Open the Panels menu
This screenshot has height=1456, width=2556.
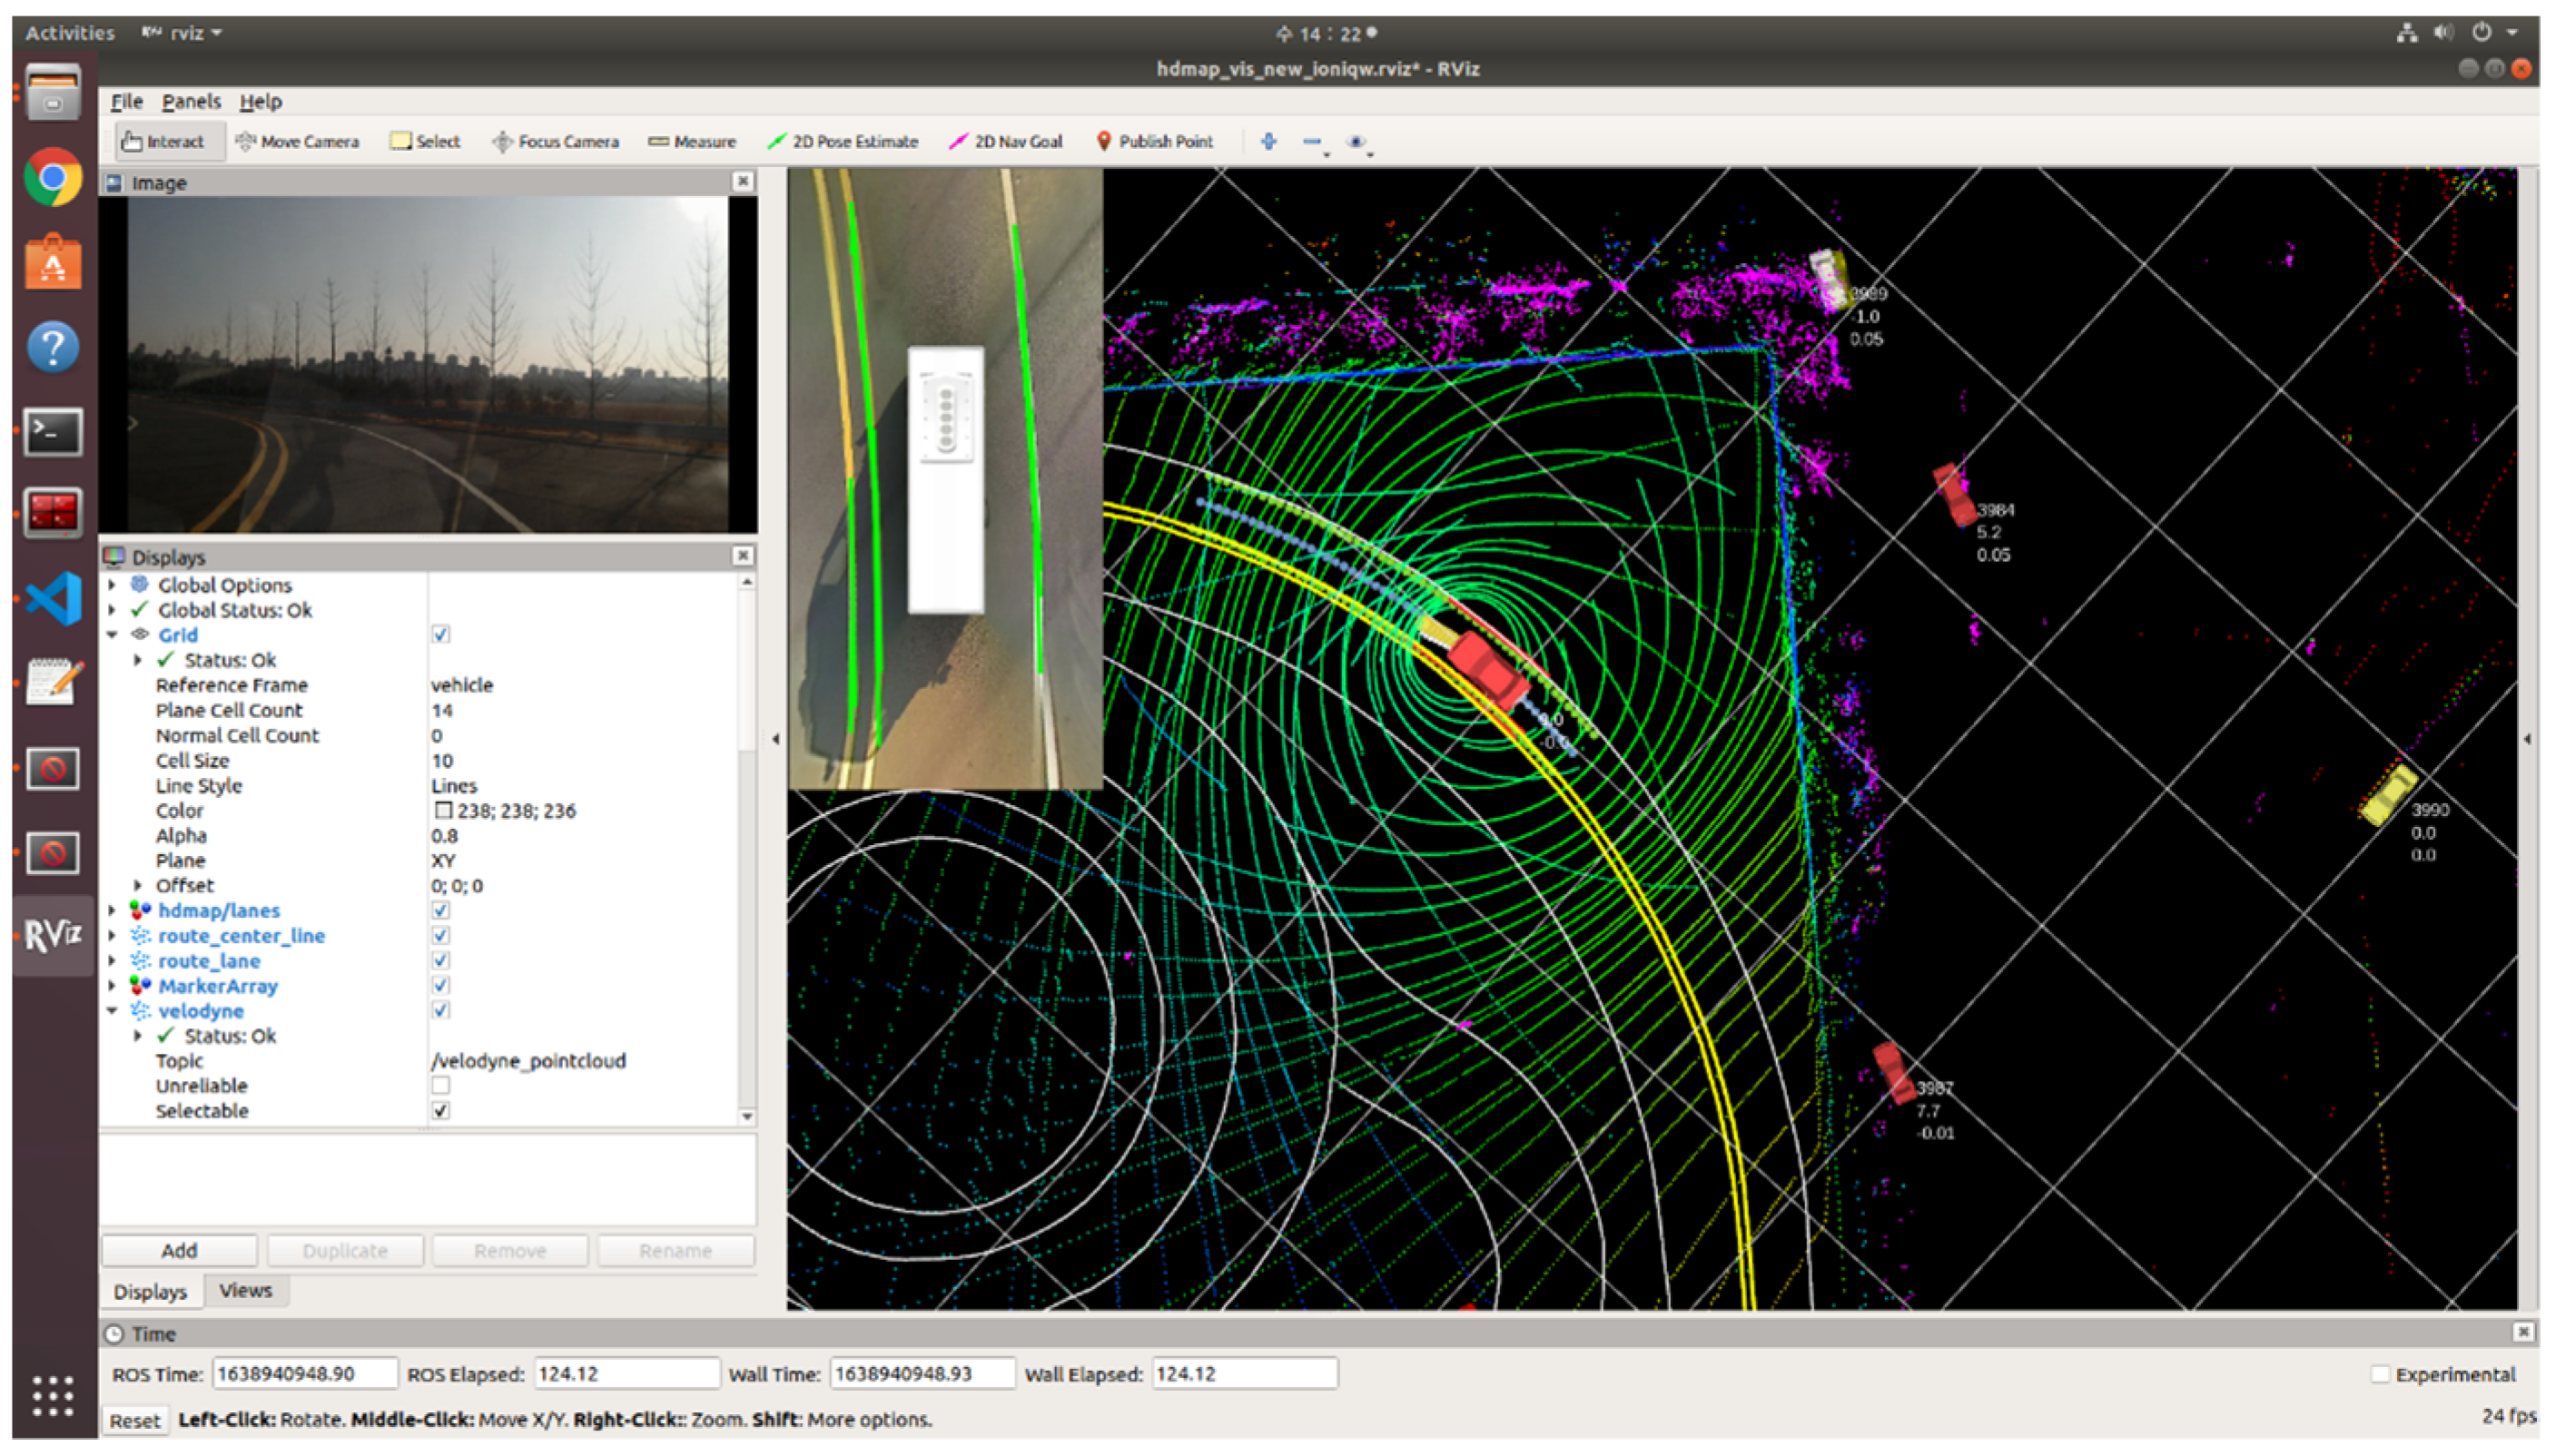[x=190, y=101]
